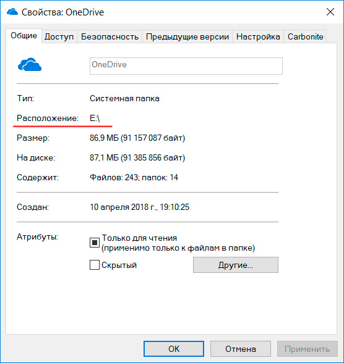
Task: Close the OneDrive properties dialog
Action: [330, 12]
